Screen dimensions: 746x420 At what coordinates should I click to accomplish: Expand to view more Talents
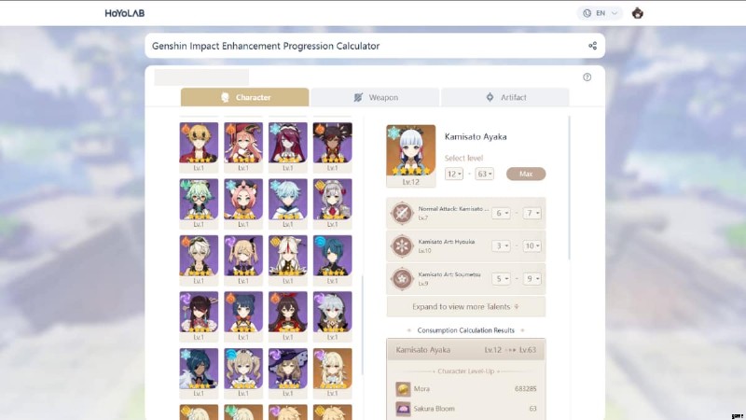tap(465, 307)
